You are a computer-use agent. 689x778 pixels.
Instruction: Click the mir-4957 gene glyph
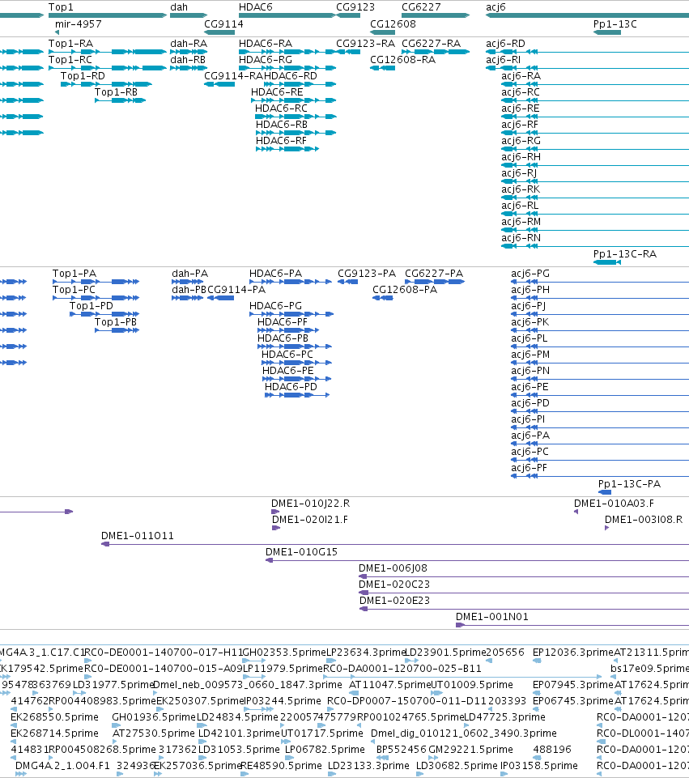point(57,32)
